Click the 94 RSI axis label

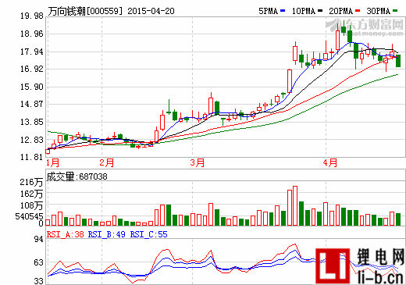click(x=39, y=239)
